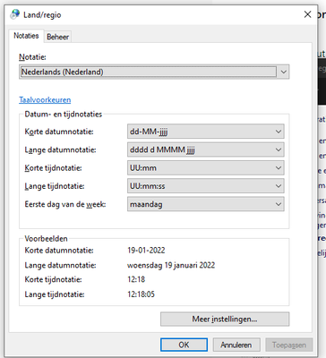Open the Taalvoorkeuren link

point(45,100)
